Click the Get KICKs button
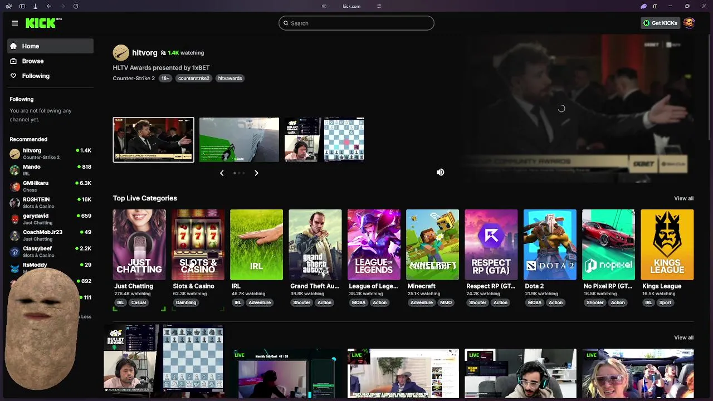The image size is (713, 401). pyautogui.click(x=660, y=23)
